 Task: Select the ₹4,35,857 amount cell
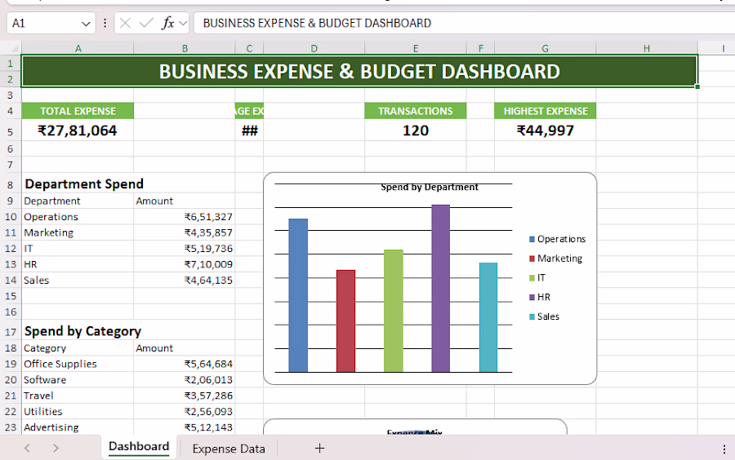(x=185, y=233)
